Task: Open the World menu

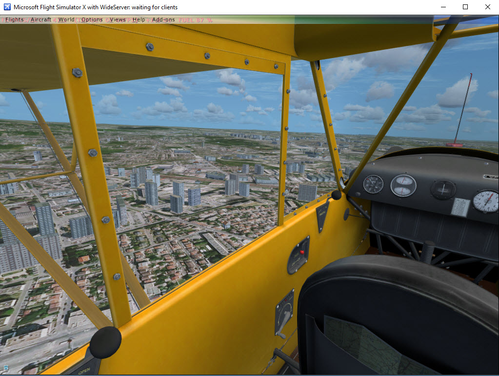Action: [66, 20]
